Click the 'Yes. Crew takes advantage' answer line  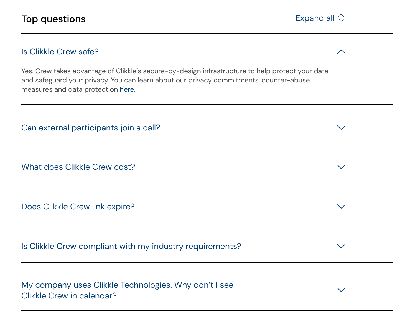pyautogui.click(x=175, y=71)
